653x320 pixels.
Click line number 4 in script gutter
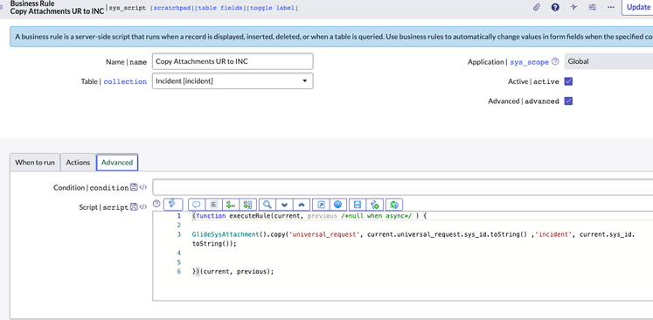point(178,253)
